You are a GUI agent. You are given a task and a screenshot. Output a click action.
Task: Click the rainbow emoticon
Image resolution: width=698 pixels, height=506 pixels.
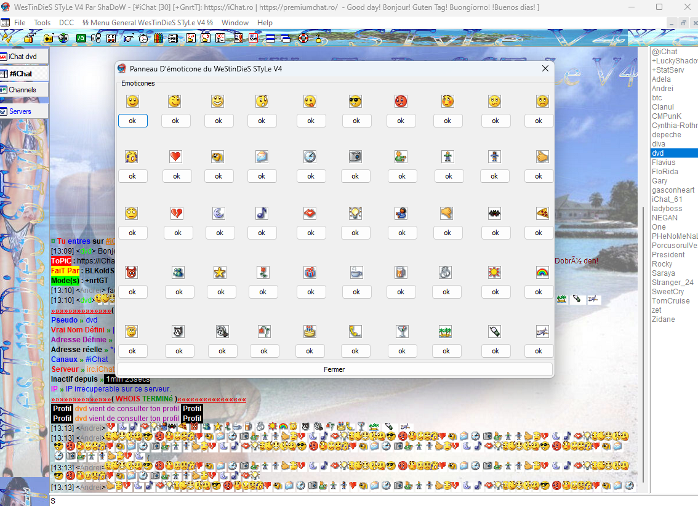pyautogui.click(x=542, y=272)
